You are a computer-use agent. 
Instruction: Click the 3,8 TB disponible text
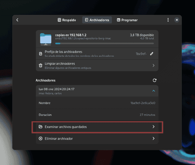142,35
